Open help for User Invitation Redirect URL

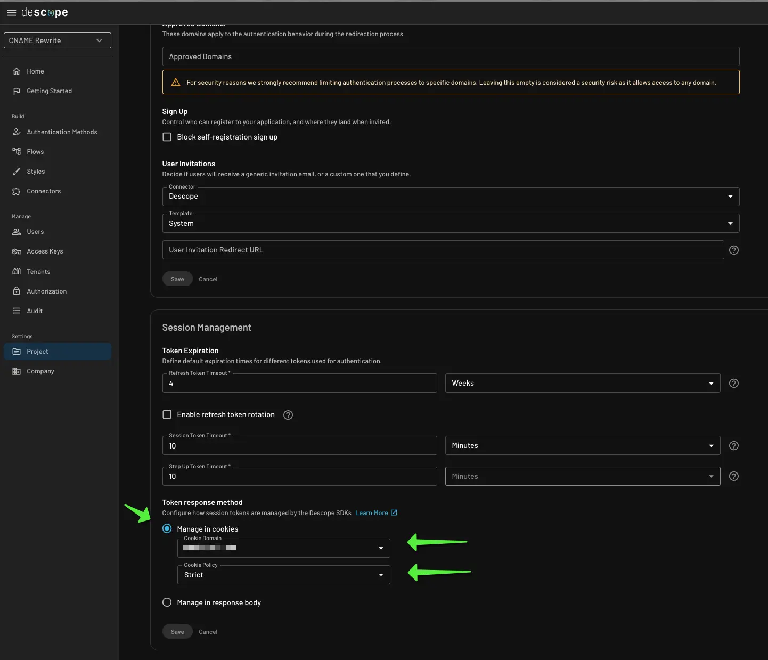pyautogui.click(x=734, y=250)
